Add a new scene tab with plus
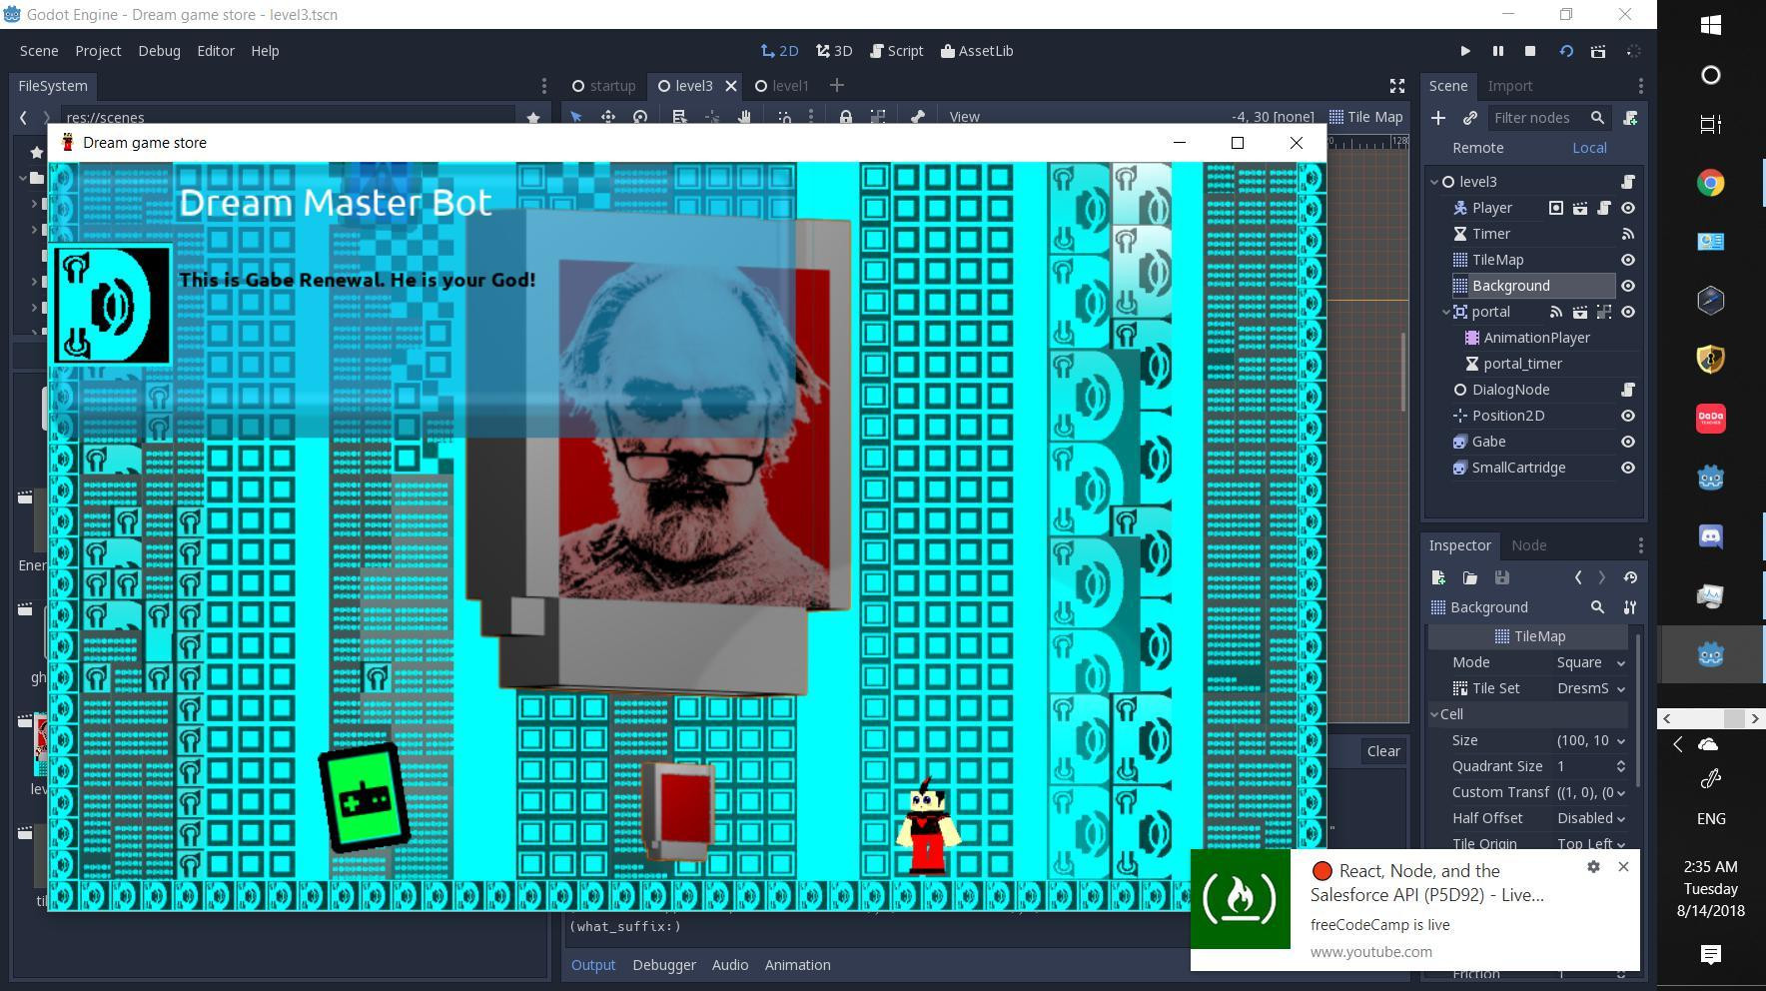The width and height of the screenshot is (1766, 991). 837,86
